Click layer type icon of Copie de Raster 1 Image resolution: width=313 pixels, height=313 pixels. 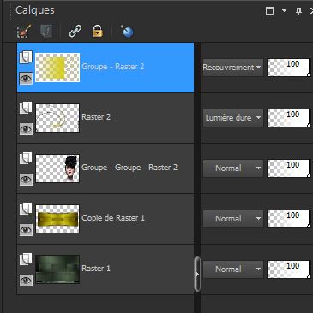[x=26, y=209]
